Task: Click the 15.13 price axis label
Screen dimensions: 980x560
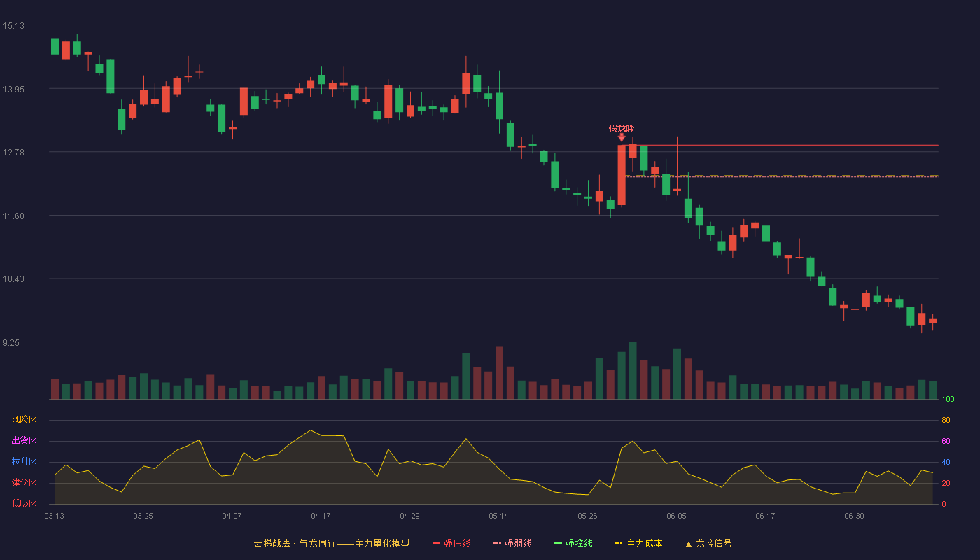Action: click(13, 26)
